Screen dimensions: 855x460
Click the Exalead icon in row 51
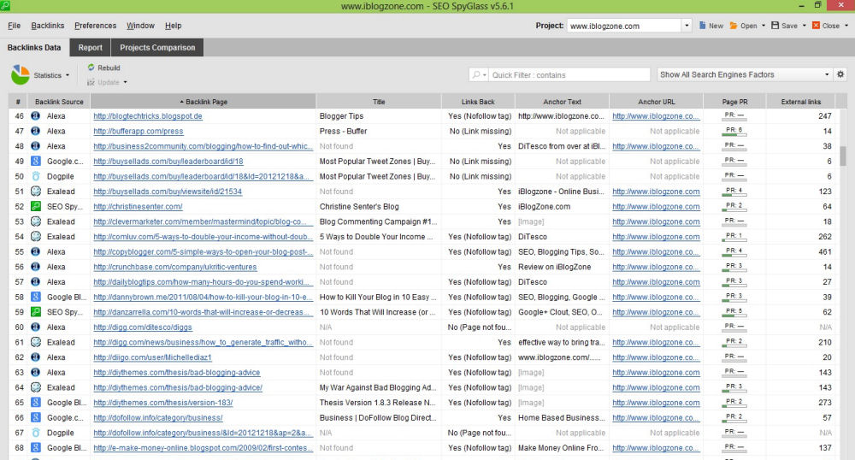coord(35,192)
